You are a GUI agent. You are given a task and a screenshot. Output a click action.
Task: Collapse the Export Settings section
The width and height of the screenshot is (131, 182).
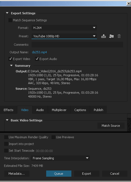pos(7,13)
